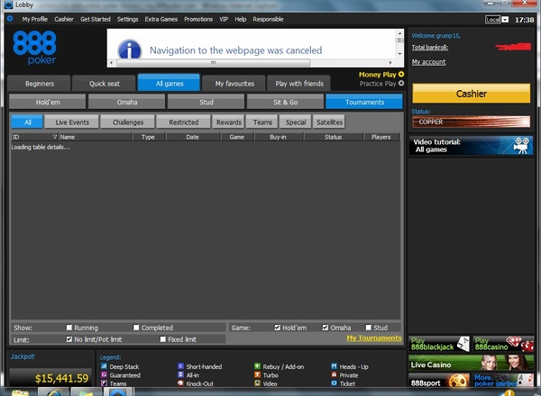The height and width of the screenshot is (396, 541).
Task: Click the blue info icon in banner
Action: pyautogui.click(x=130, y=49)
